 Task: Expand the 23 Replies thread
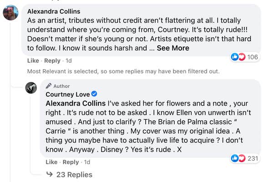pos(74,174)
